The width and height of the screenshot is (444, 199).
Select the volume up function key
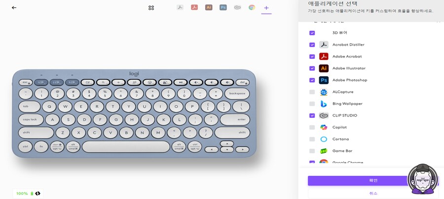(227, 83)
